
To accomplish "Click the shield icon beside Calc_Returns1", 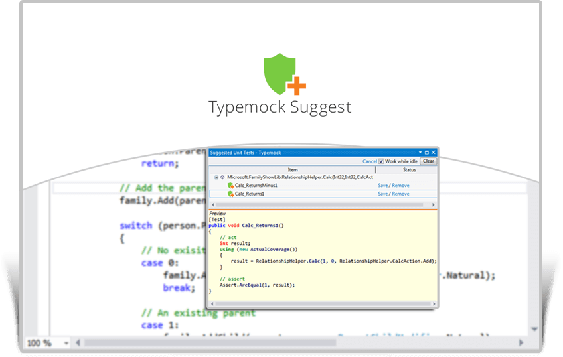I will (x=230, y=194).
